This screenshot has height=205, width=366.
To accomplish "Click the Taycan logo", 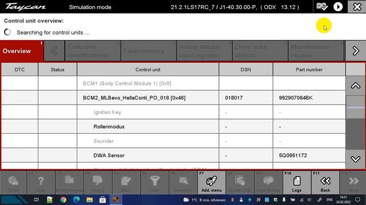I will tap(25, 7).
